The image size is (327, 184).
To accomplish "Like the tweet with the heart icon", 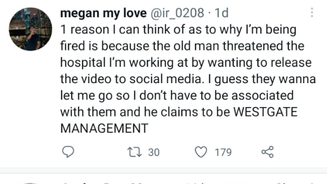I will click(x=201, y=152).
